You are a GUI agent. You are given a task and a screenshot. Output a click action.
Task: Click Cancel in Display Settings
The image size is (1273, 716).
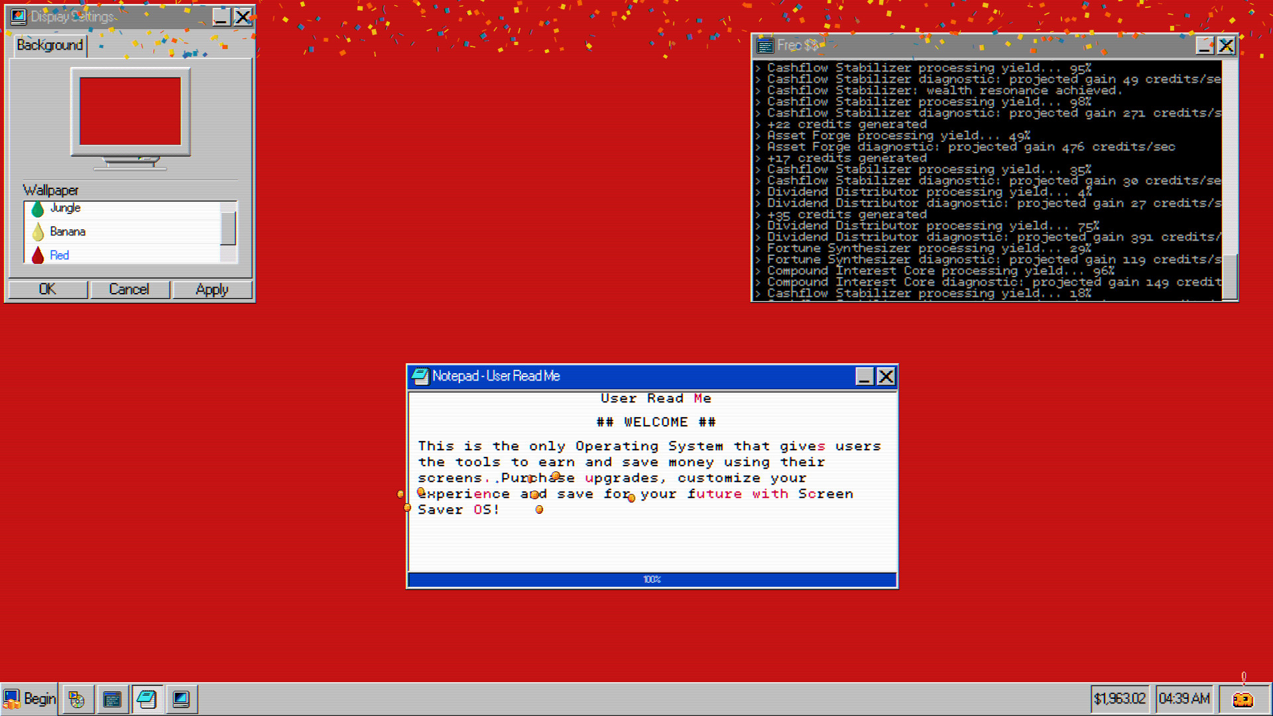pos(129,290)
